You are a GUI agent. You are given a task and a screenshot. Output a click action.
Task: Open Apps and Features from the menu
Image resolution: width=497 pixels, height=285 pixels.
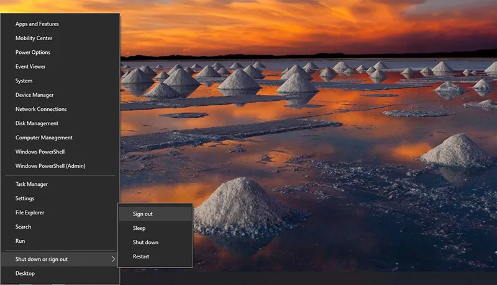(x=37, y=24)
